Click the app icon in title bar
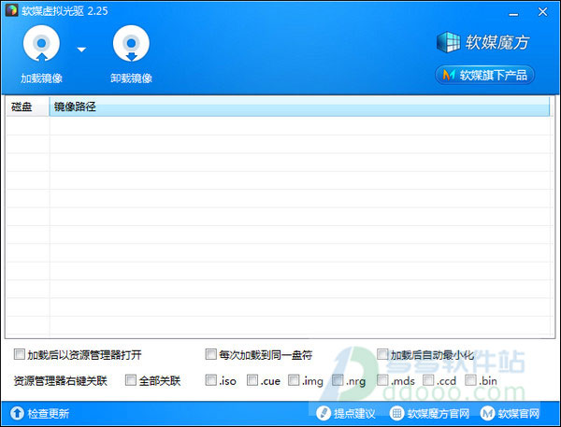This screenshot has width=561, height=427. tap(11, 10)
